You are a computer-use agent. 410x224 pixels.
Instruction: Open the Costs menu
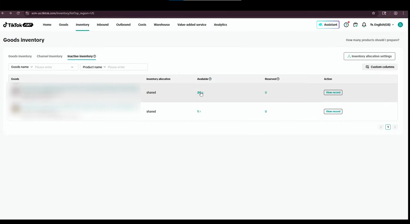[x=142, y=25]
